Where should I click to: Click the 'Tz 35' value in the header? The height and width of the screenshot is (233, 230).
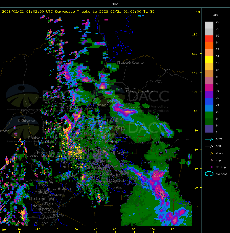(x=149, y=12)
